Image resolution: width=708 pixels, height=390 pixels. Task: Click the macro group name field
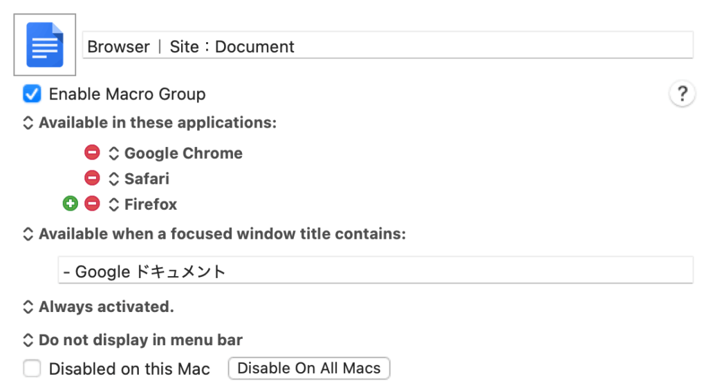coord(387,46)
